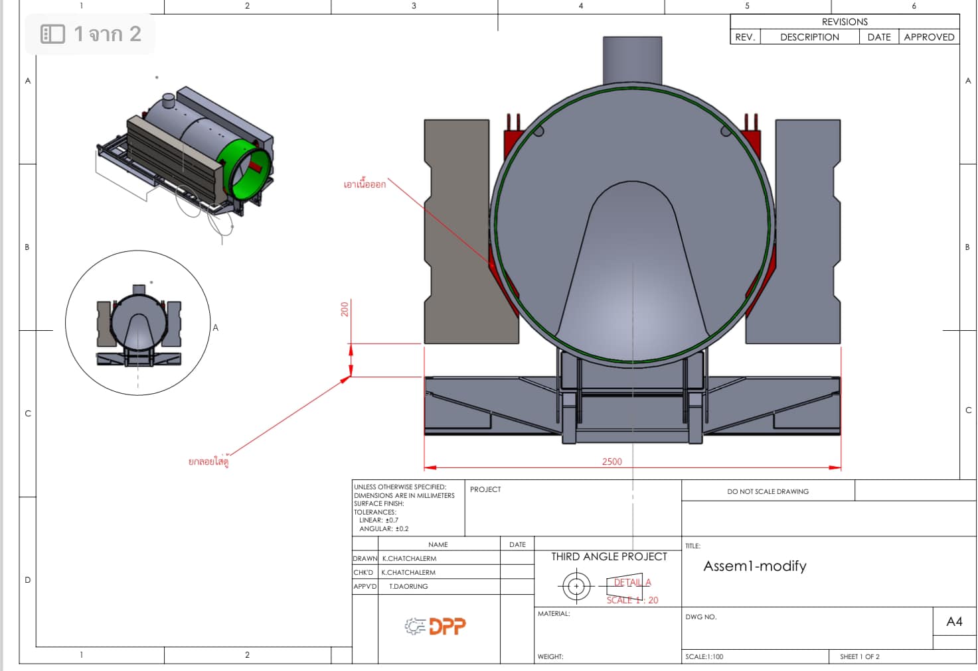Click the REVISIONS table header
978x671 pixels.
(x=845, y=22)
